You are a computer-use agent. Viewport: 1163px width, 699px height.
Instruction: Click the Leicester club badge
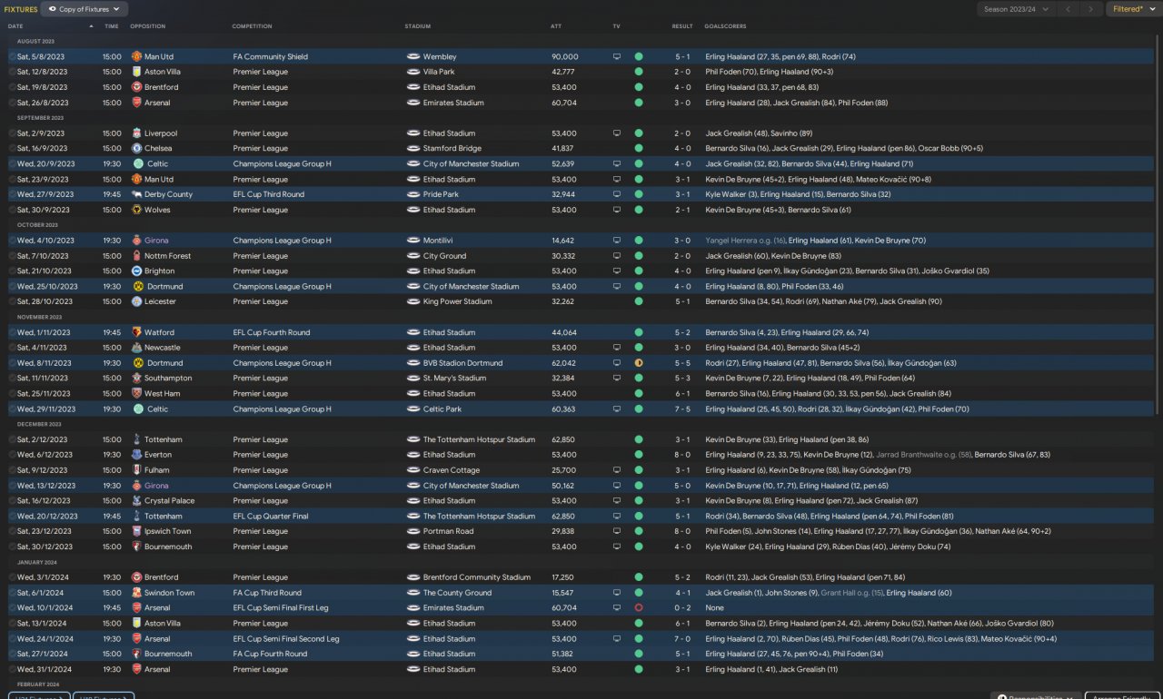point(136,301)
